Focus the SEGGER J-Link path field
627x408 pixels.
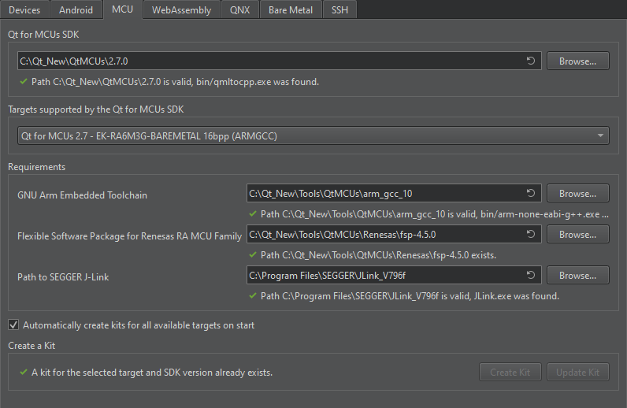click(382, 276)
